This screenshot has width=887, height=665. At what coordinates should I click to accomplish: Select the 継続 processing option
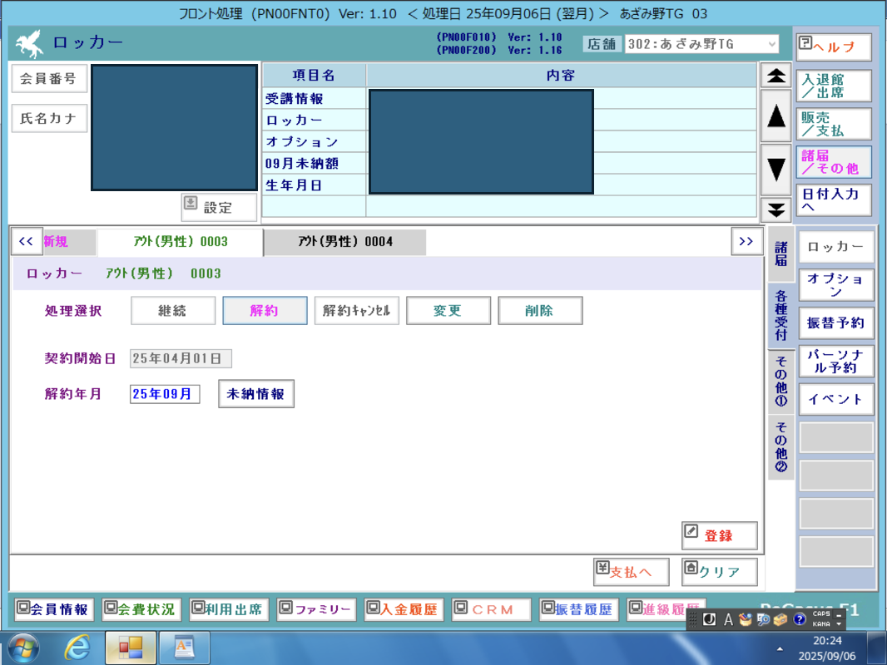click(173, 311)
